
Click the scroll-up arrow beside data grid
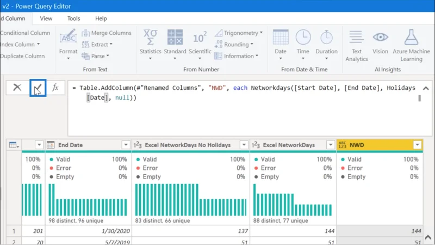(428, 237)
